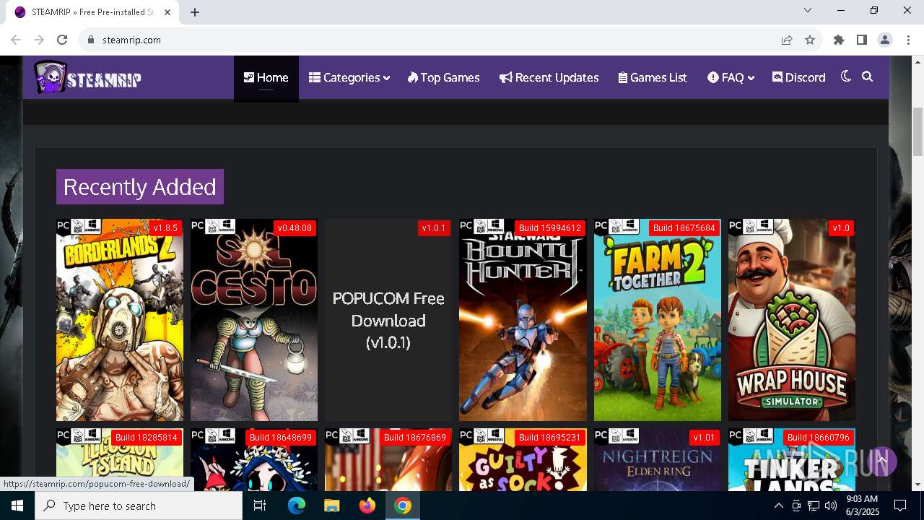The image size is (924, 520).
Task: Click the v0.48.08 version badge
Action: click(295, 227)
